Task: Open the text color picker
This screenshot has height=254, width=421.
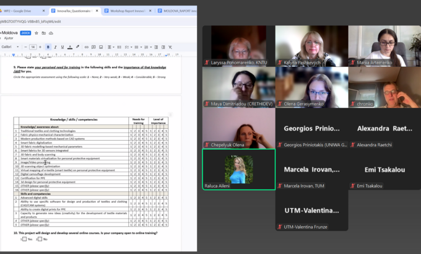Action: point(69,47)
